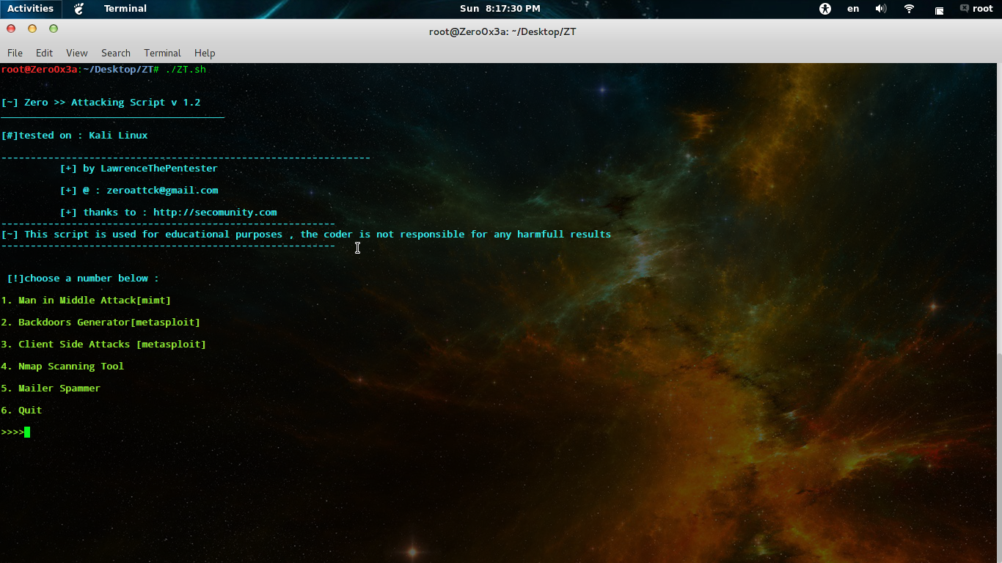Open the accessibility menu icon
Image resolution: width=1002 pixels, height=563 pixels.
[825, 9]
